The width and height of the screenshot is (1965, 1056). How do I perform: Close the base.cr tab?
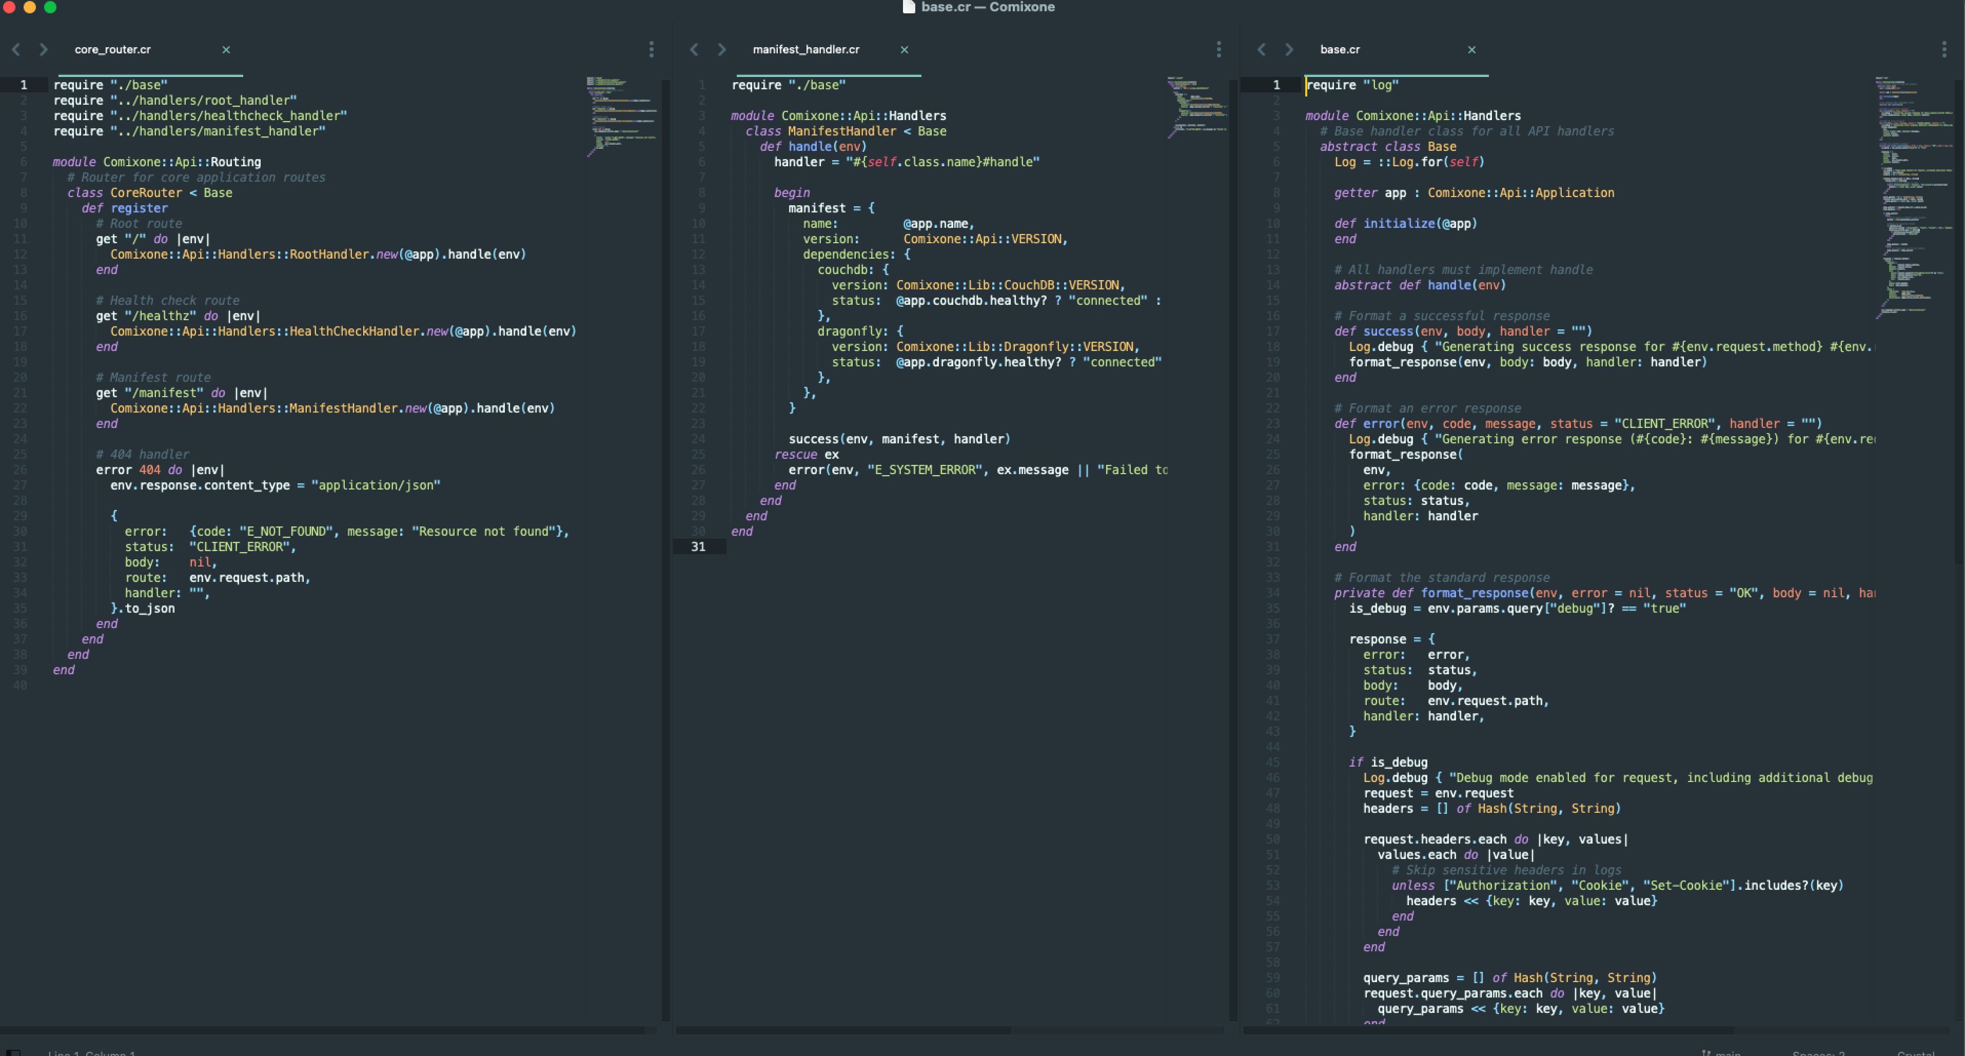point(1471,50)
